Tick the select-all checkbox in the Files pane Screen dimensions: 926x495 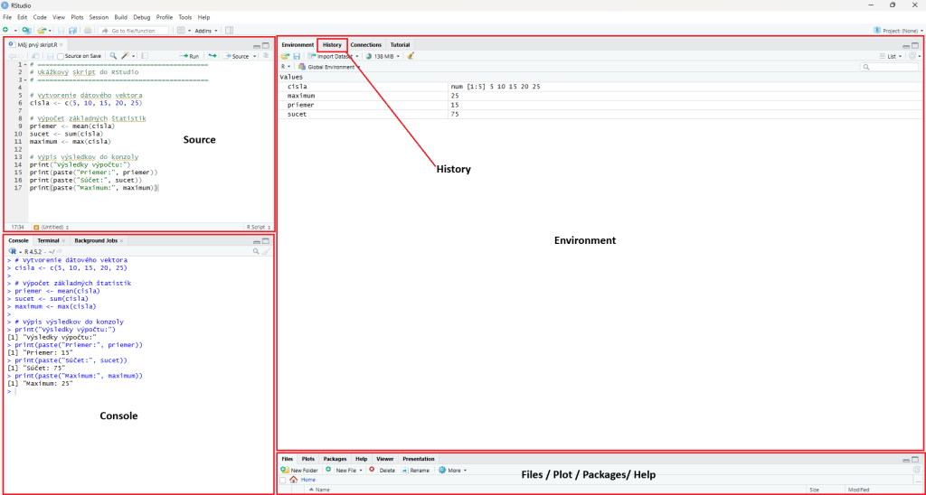pyautogui.click(x=283, y=480)
